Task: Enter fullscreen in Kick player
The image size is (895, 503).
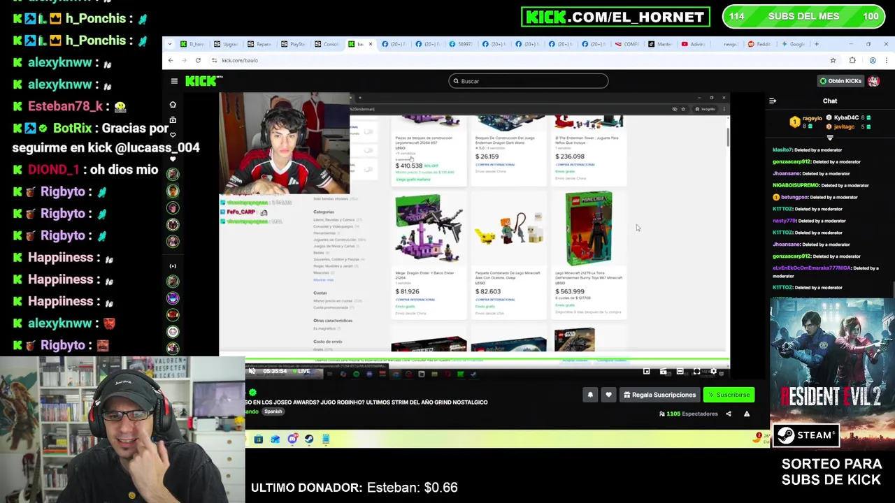Action: 696,371
